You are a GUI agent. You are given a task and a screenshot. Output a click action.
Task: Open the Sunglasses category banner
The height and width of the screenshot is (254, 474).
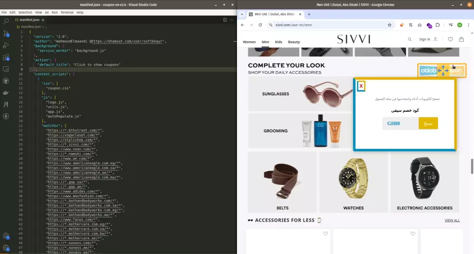tap(301, 94)
